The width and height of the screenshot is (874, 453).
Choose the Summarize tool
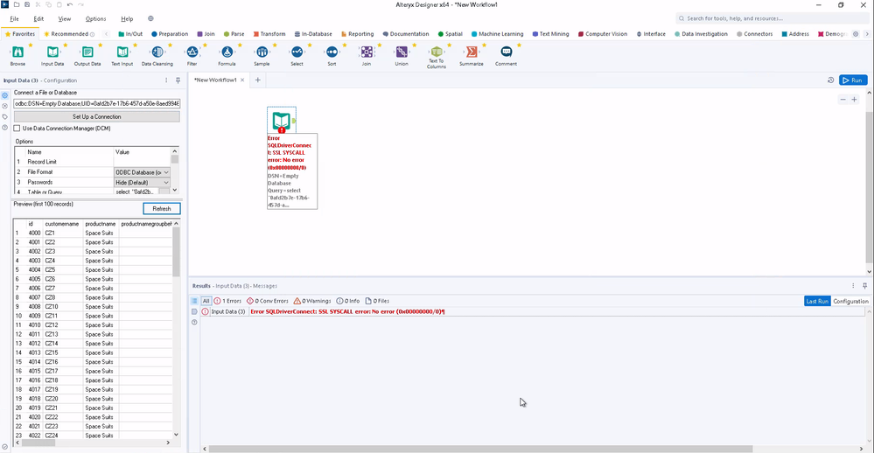pyautogui.click(x=472, y=52)
